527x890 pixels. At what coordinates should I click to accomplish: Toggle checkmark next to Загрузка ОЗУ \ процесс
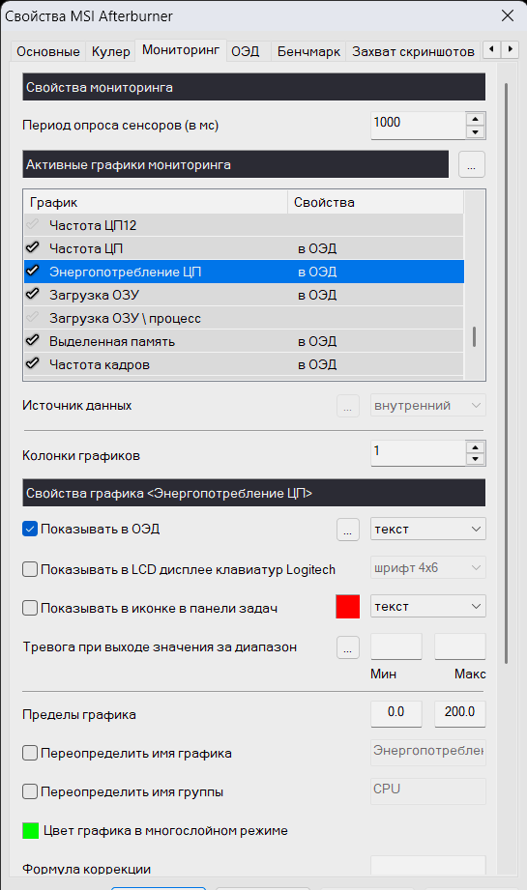33,318
